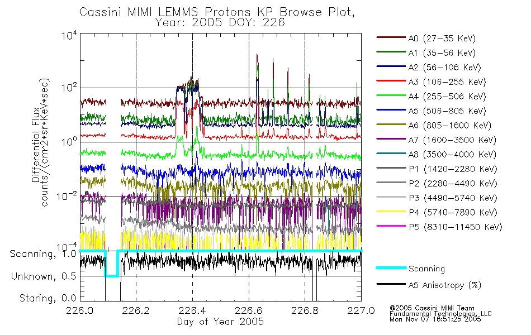The height and width of the screenshot is (335, 531).
Task: Click the A8 (3500-4000 KeV) legend label
Action: (x=452, y=155)
